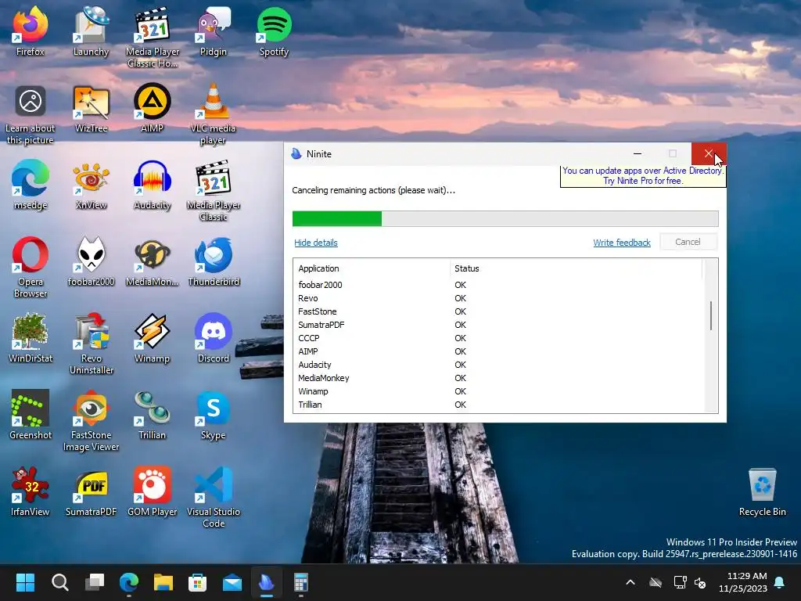The width and height of the screenshot is (801, 601).
Task: Select the Revo row in details list
Action: [498, 298]
